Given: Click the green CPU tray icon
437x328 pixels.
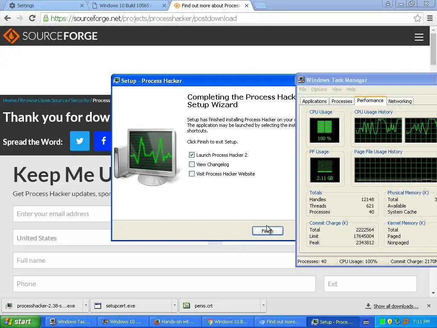Looking at the screenshot, I should coord(382,322).
